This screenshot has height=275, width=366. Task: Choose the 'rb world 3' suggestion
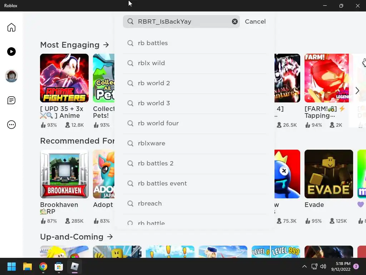194,103
